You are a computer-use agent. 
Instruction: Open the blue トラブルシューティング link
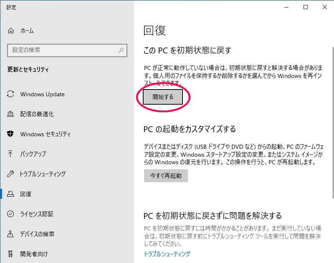(x=167, y=254)
